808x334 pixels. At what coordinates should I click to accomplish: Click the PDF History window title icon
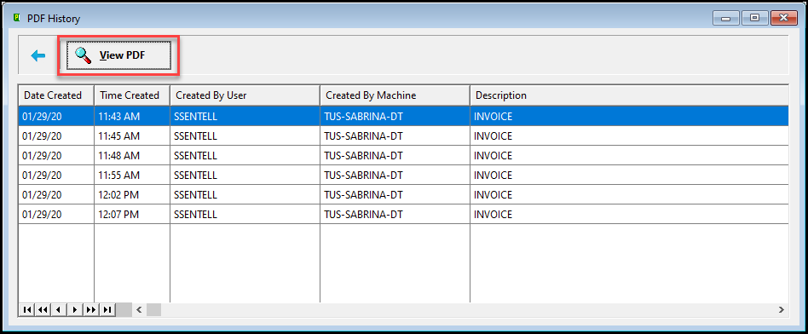[16, 18]
